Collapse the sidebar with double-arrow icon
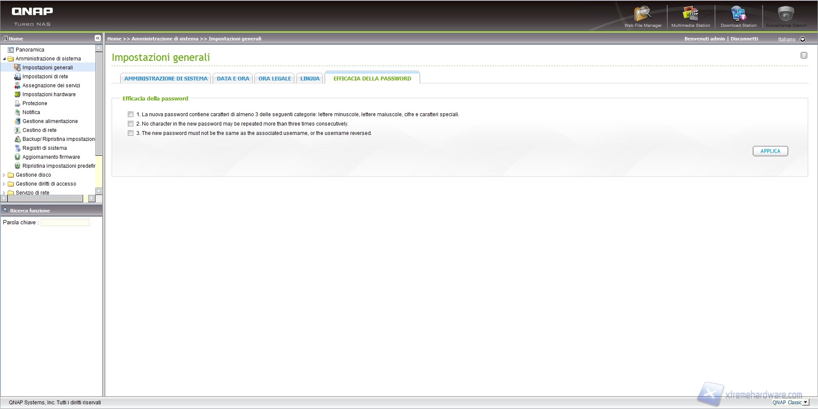Viewport: 818px width, 409px height. pyautogui.click(x=98, y=38)
